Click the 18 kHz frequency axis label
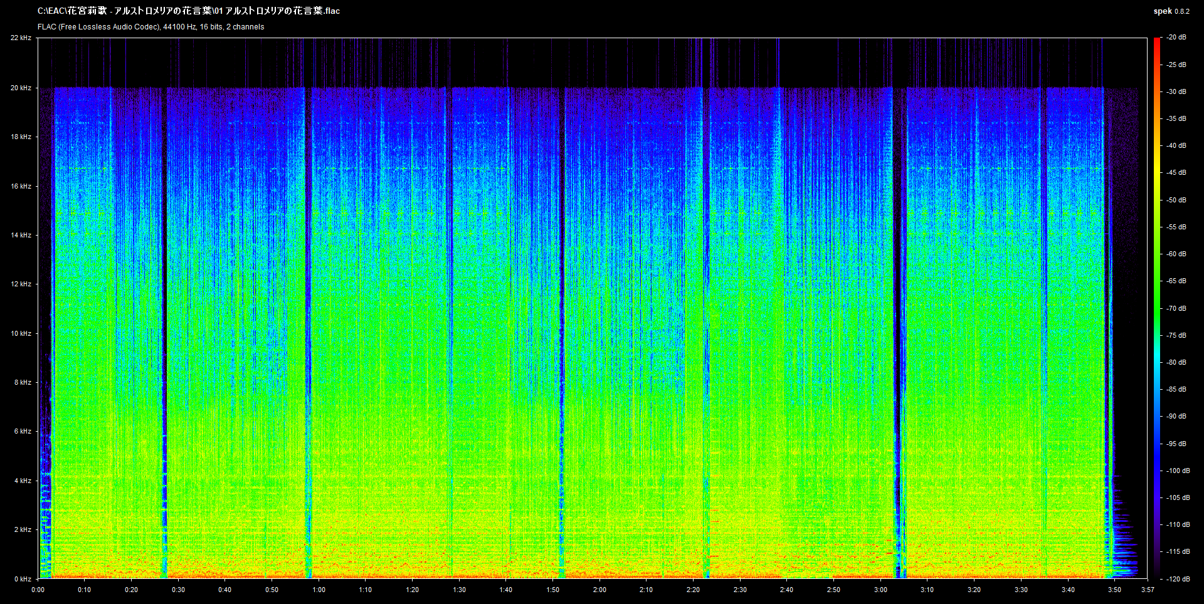 [x=21, y=137]
